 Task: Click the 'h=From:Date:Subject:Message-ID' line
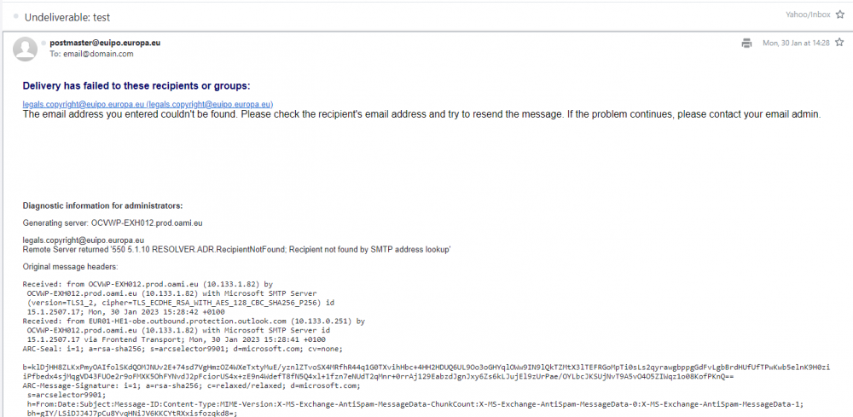point(415,404)
